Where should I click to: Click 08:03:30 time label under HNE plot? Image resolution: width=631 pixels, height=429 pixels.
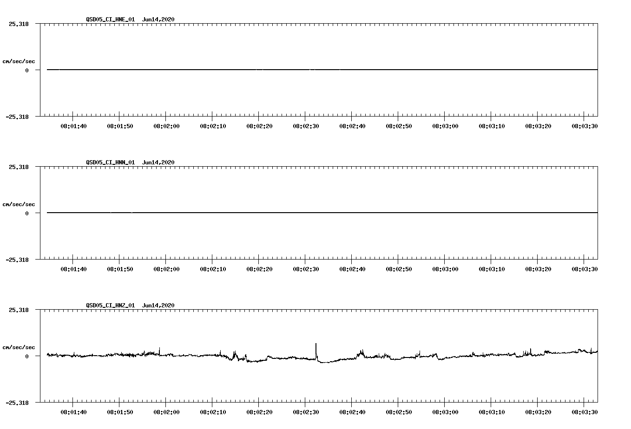(x=585, y=126)
